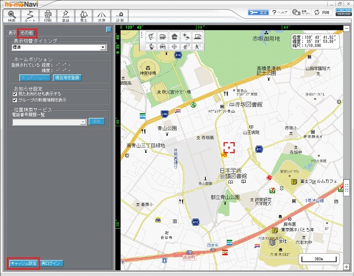Click route 246 marker on map
Image resolution: width=354 pixels, height=276 pixels.
pyautogui.click(x=165, y=114)
